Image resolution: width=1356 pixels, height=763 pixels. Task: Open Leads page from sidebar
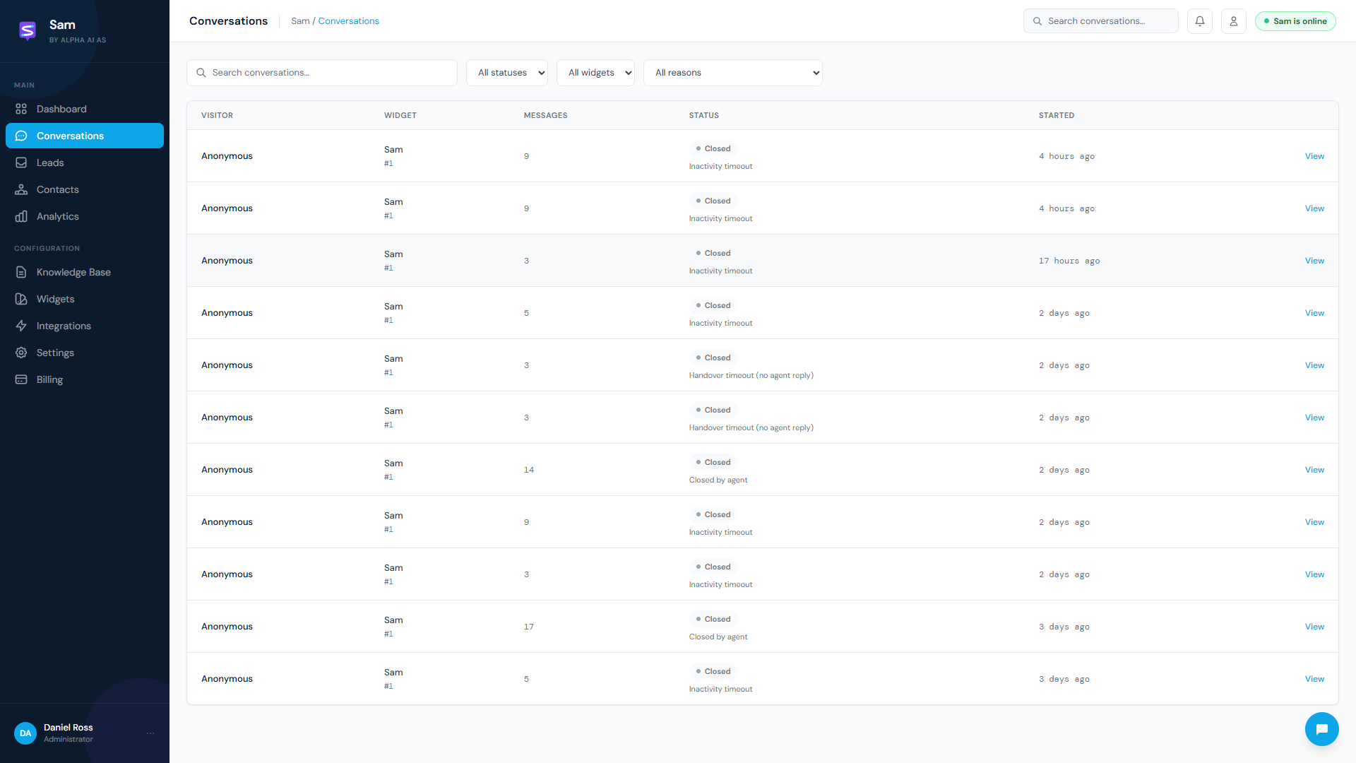tap(85, 162)
